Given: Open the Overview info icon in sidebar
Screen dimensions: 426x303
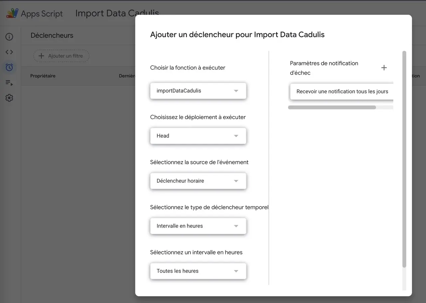Looking at the screenshot, I should click(x=9, y=37).
